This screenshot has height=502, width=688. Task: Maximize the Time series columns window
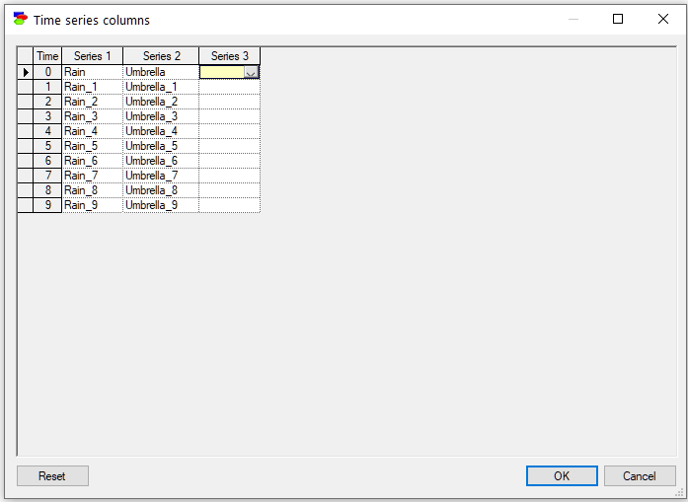pos(618,19)
